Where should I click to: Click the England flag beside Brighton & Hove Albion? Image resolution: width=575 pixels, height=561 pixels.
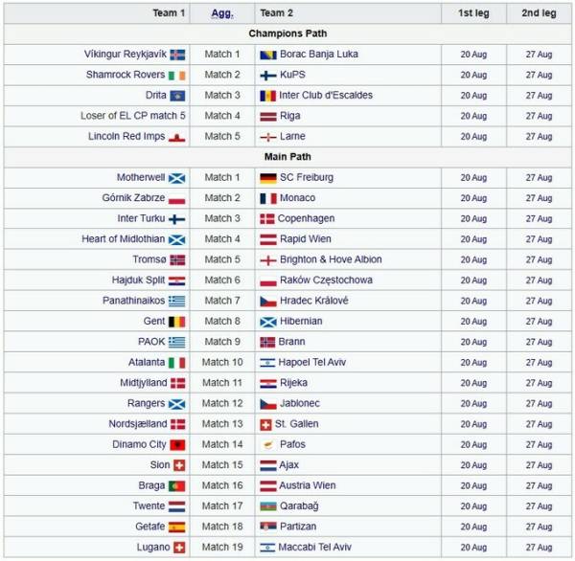[x=268, y=260]
